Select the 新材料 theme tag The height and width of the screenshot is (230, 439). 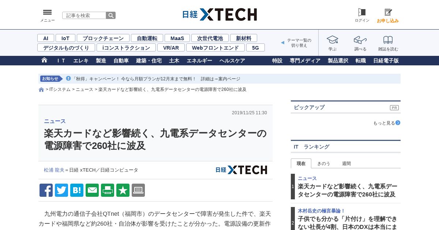click(244, 38)
